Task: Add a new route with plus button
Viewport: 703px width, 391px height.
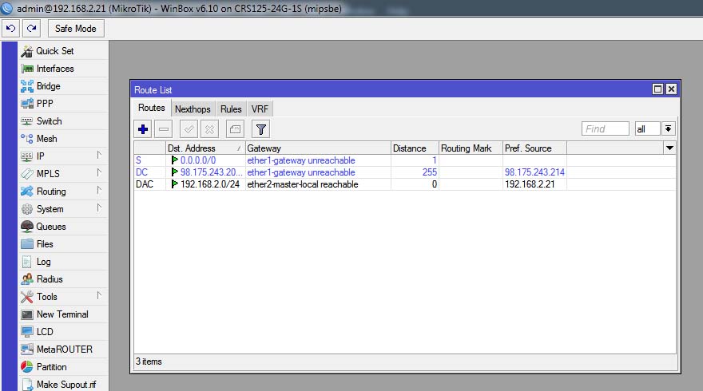Action: tap(143, 129)
